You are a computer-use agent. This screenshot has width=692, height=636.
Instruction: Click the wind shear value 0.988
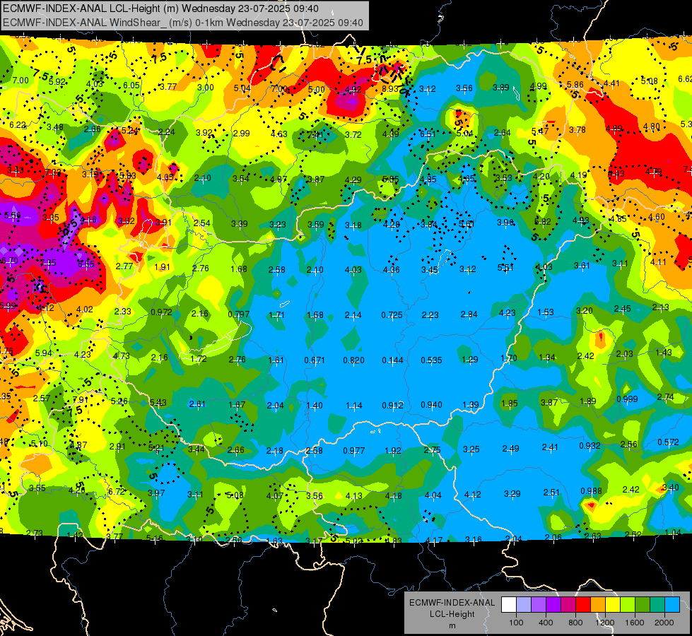(x=591, y=491)
